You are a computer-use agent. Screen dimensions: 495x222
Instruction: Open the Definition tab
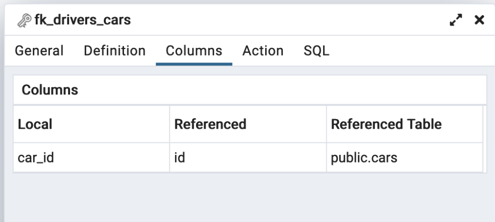coord(114,51)
